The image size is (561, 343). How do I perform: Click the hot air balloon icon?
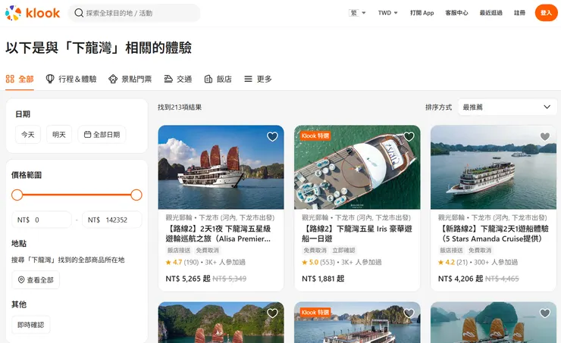point(50,79)
